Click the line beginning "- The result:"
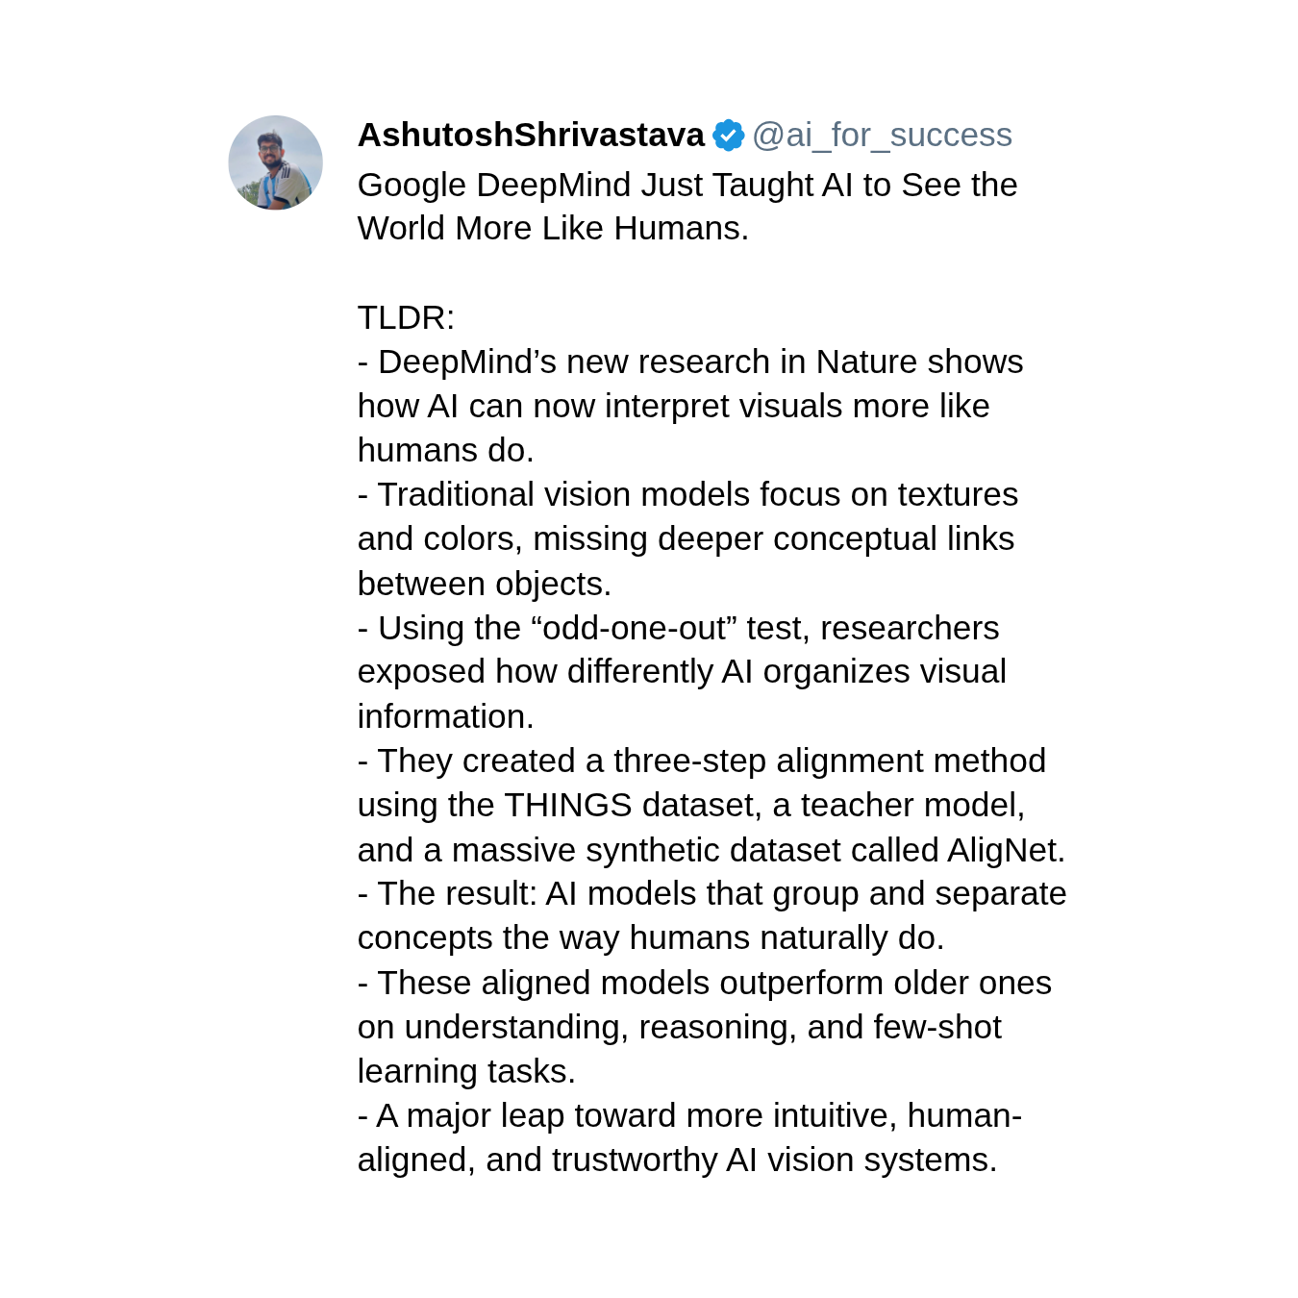 pyautogui.click(x=711, y=893)
